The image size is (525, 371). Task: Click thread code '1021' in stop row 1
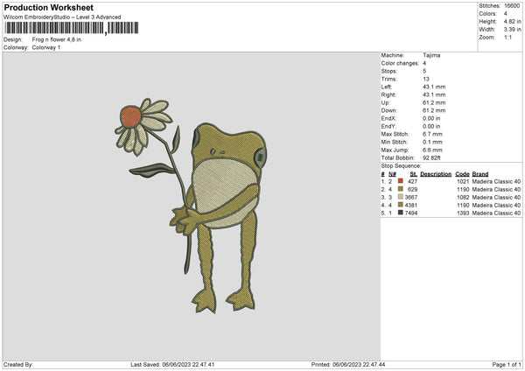pos(463,181)
